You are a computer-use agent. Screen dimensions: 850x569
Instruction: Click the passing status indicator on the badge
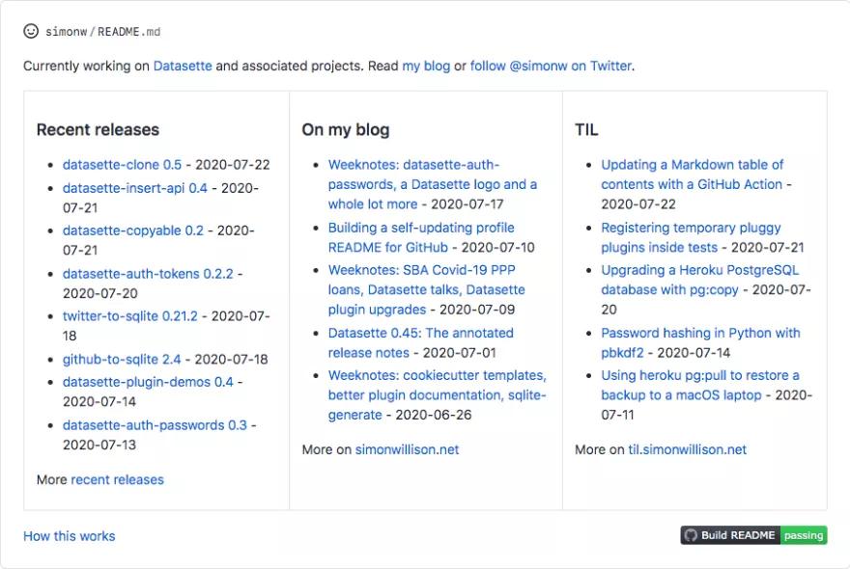click(803, 535)
